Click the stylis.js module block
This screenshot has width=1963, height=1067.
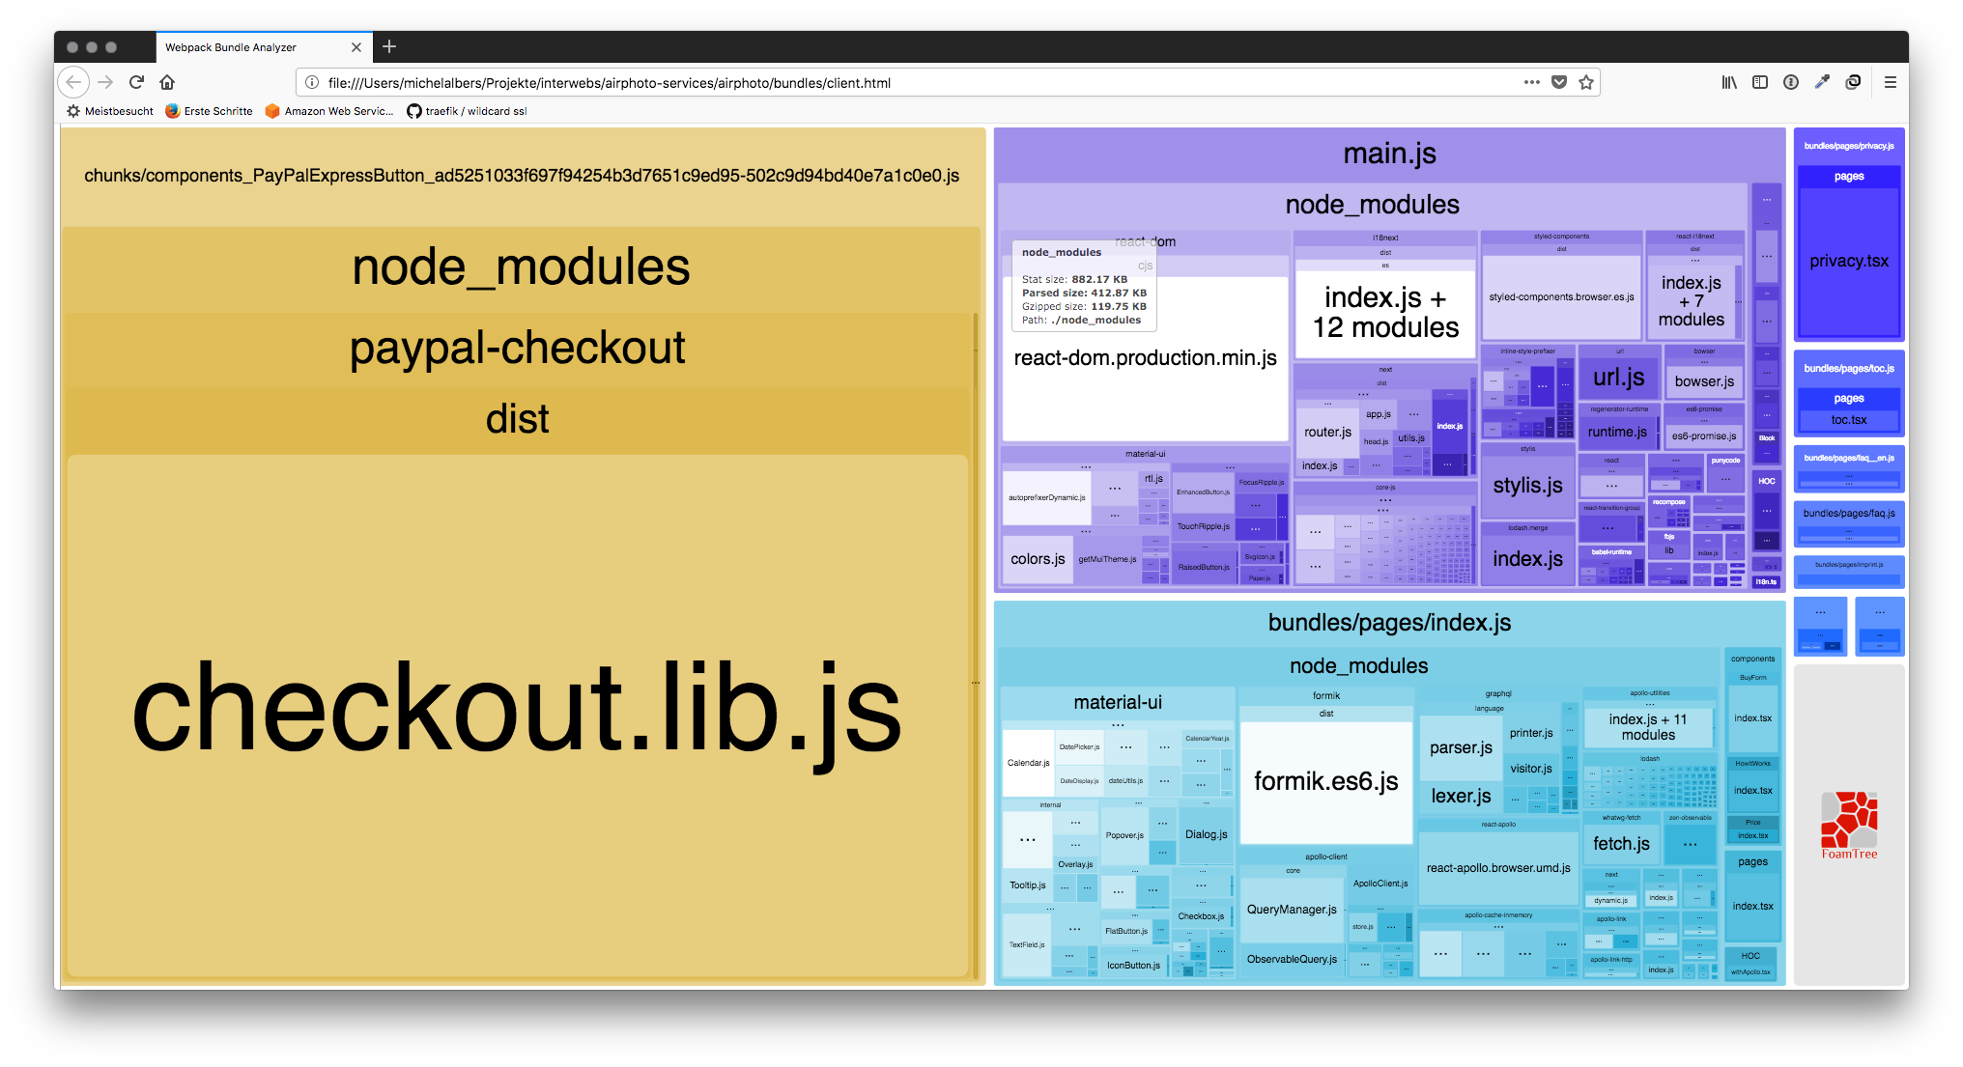(1527, 486)
